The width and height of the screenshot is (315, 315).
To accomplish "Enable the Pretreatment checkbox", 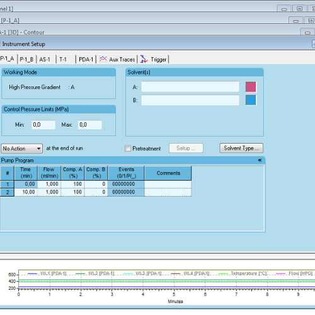I will (x=128, y=148).
